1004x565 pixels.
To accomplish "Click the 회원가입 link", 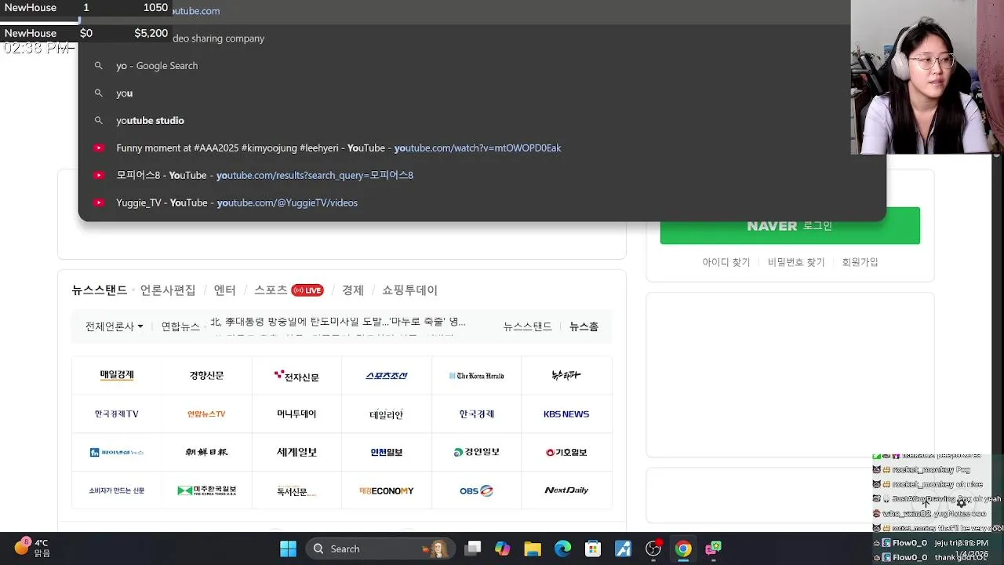I will (x=860, y=262).
